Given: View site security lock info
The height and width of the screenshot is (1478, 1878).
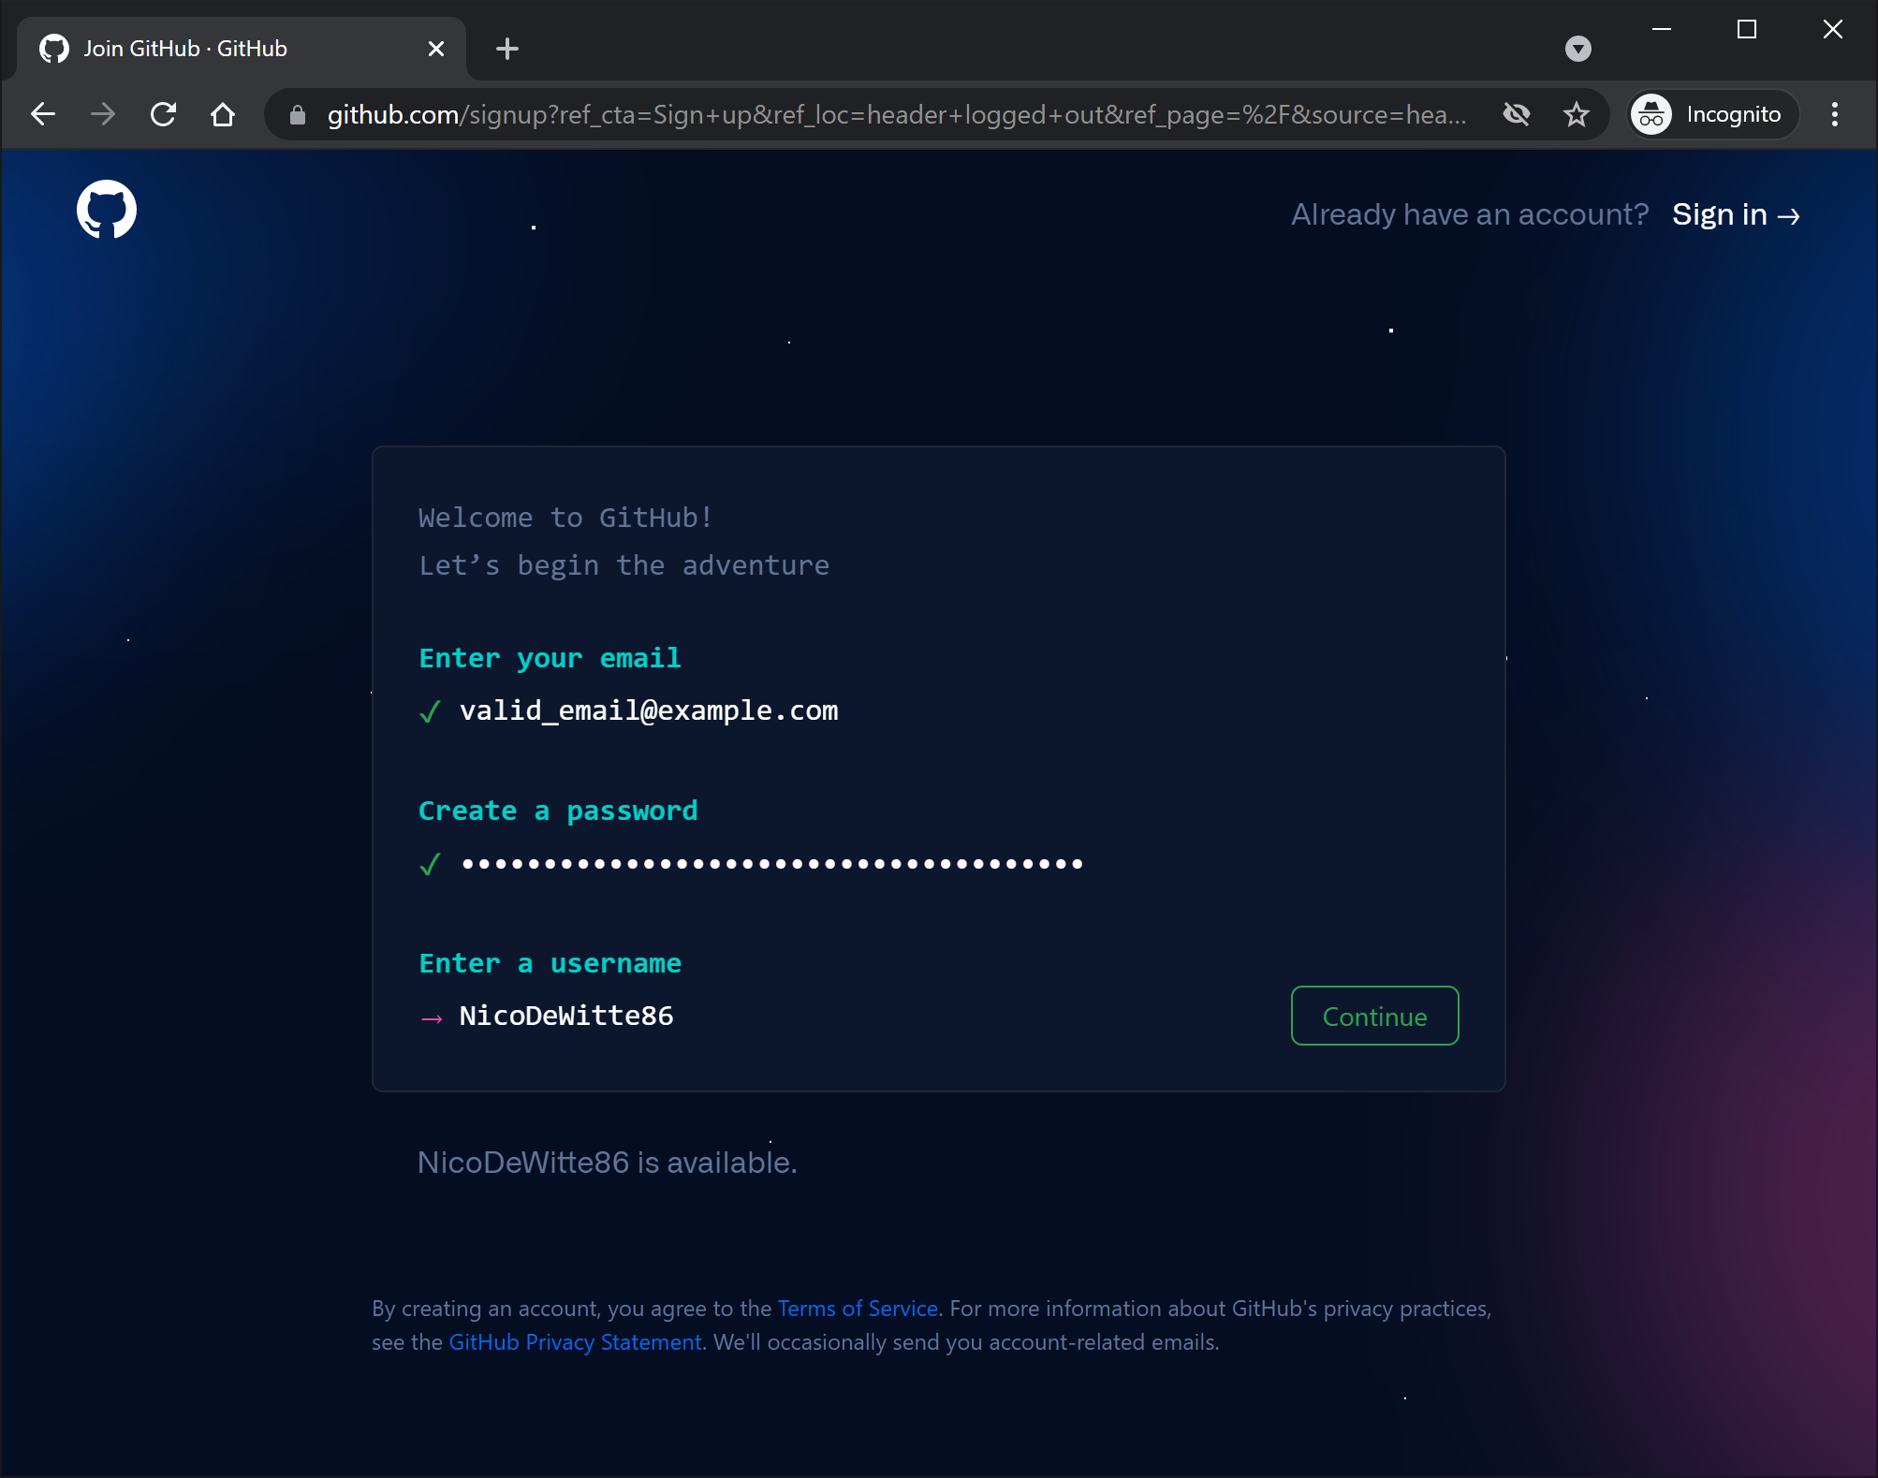Looking at the screenshot, I should [x=298, y=114].
